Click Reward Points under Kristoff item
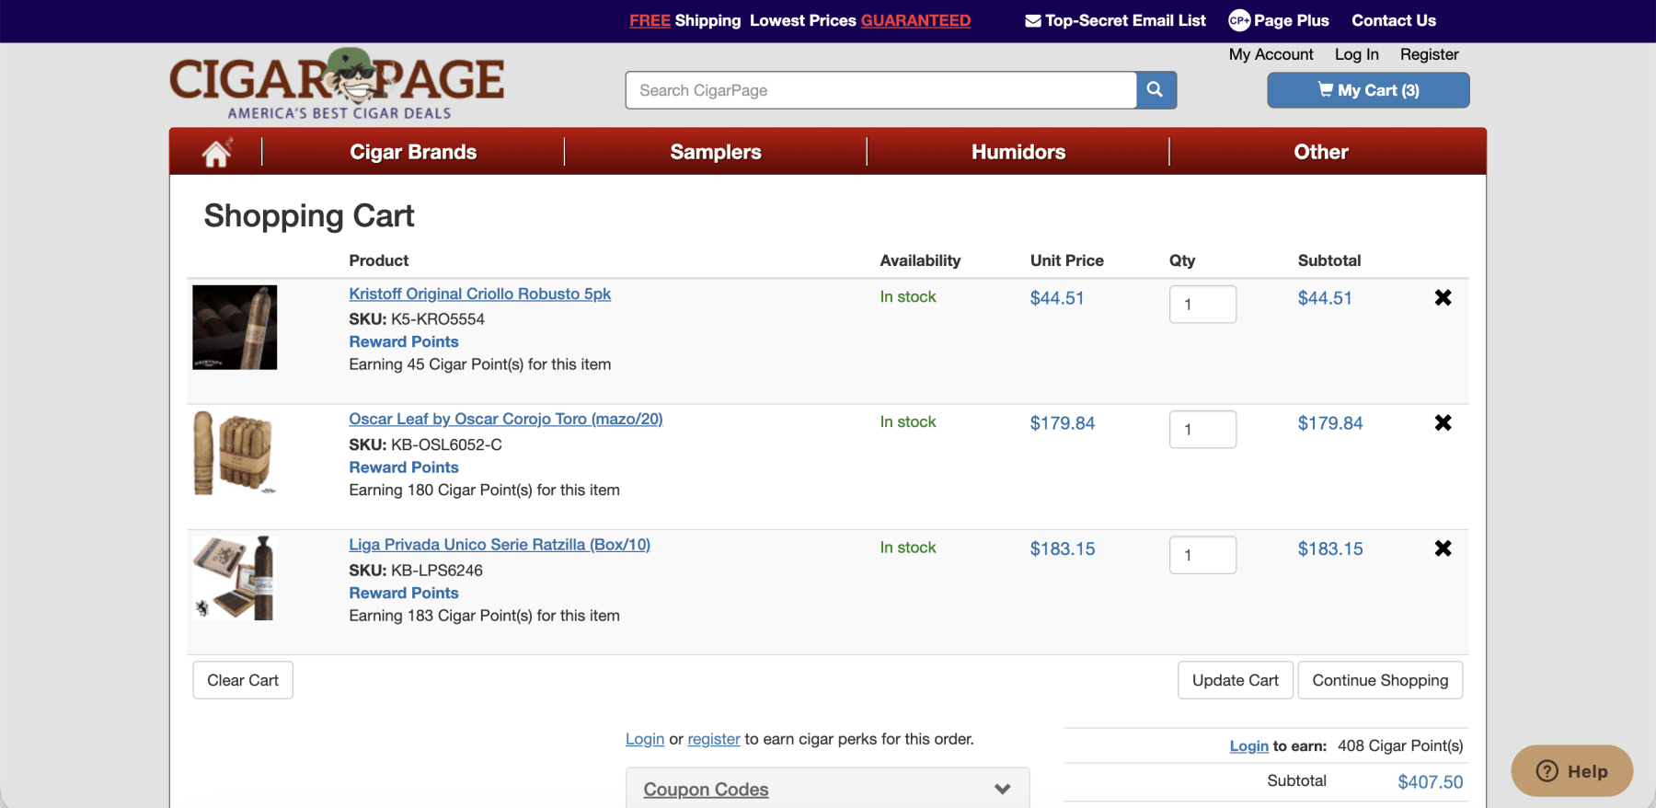This screenshot has height=808, width=1656. pos(404,341)
